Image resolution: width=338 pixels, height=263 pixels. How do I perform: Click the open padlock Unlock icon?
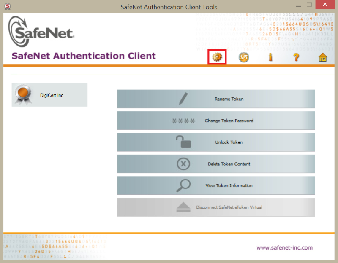point(183,142)
